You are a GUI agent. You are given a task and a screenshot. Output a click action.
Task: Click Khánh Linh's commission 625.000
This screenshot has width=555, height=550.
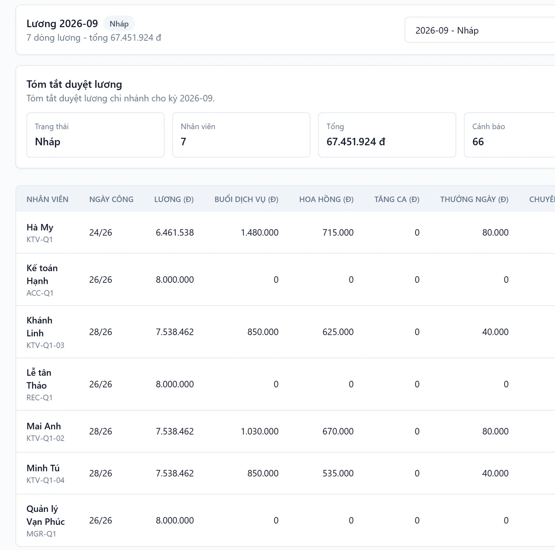338,332
